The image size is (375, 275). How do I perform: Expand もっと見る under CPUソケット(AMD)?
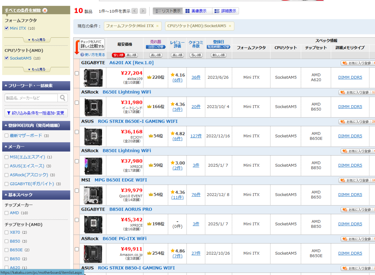[37, 69]
